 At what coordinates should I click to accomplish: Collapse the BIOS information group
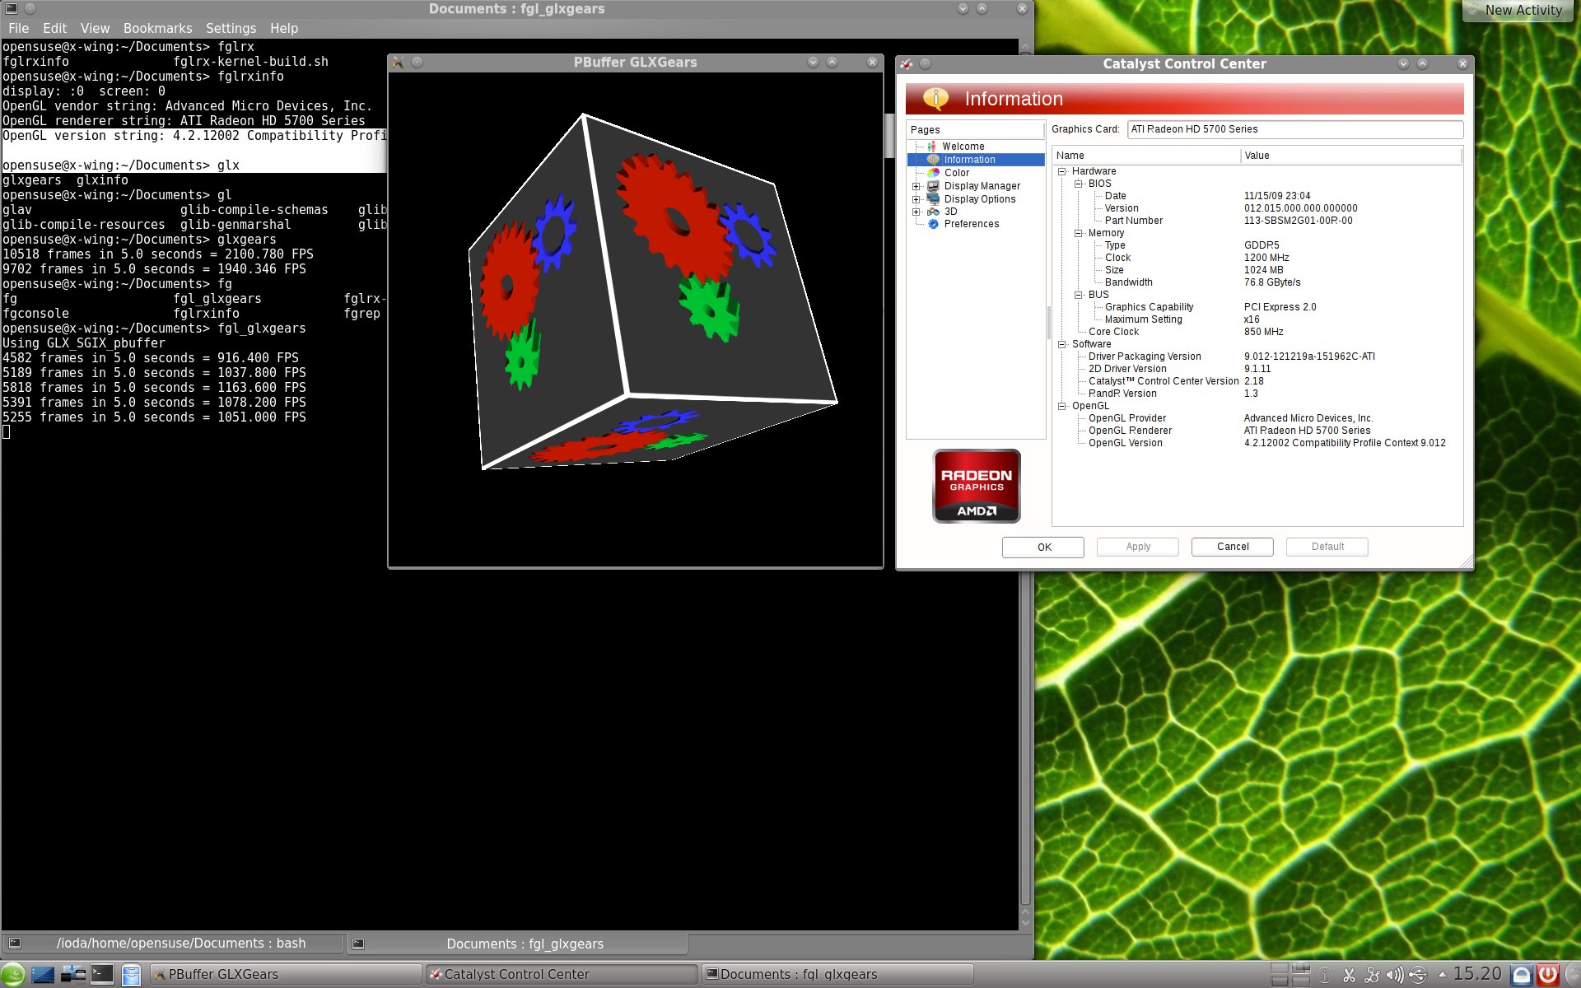point(1078,184)
